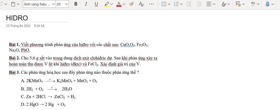The width and height of the screenshot is (280, 110).
Task: Open more formatting options ellipsis
Action: tap(151, 4)
